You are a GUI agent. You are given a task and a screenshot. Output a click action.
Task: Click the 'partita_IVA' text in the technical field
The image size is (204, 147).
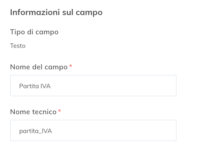click(36, 131)
